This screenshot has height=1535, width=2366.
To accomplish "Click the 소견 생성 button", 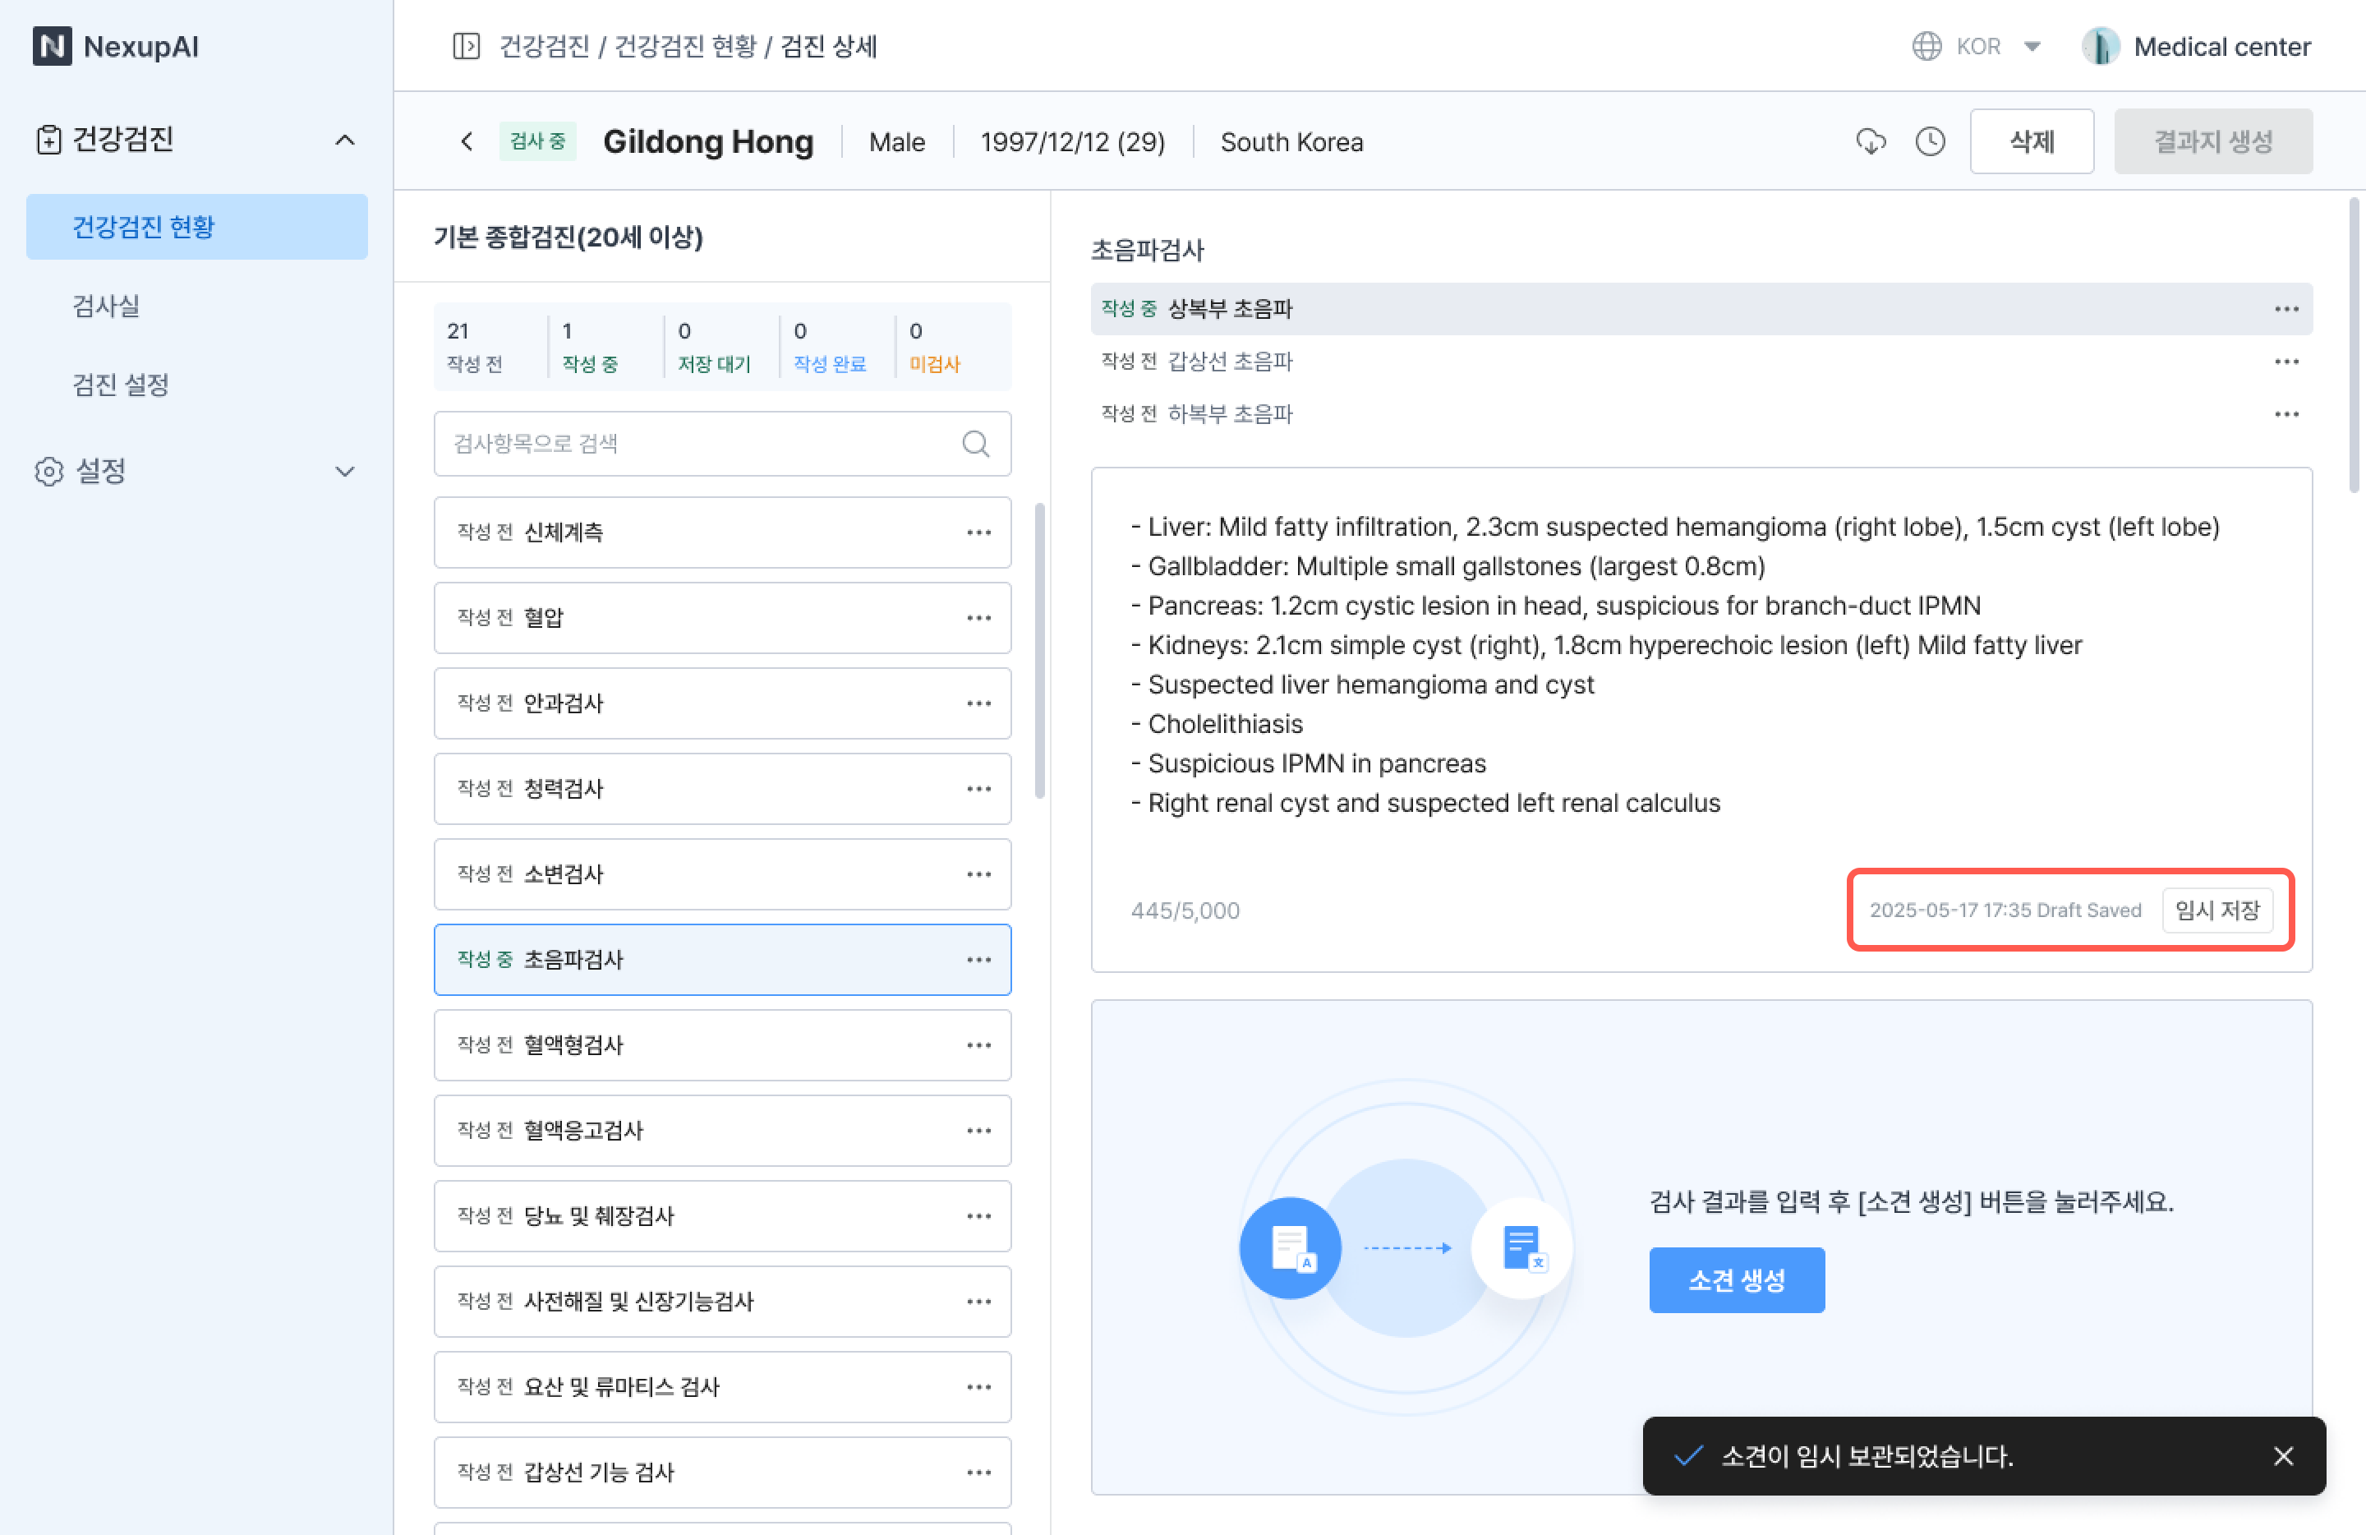I will 1736,1279.
